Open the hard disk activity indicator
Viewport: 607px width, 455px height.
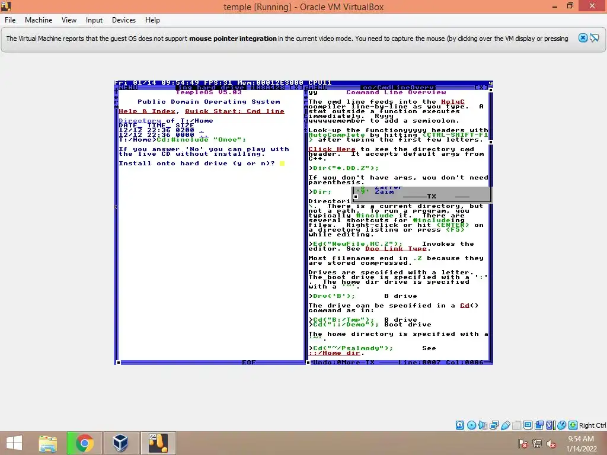coord(459,425)
